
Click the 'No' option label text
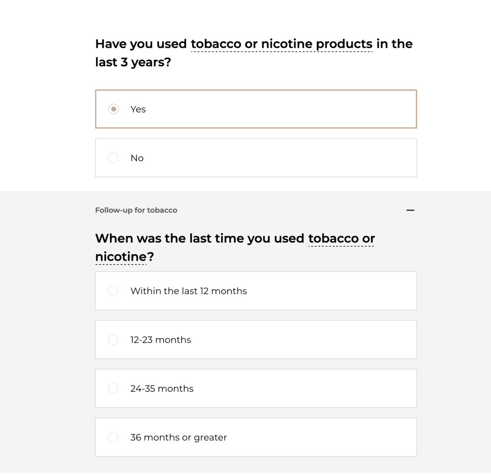[137, 158]
